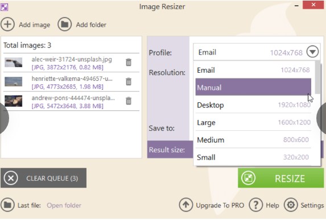Screen dimensions: 326x220
Task: Delete alec-weir-31724-unsplash.jpg with its trash icon
Action: [x=129, y=62]
